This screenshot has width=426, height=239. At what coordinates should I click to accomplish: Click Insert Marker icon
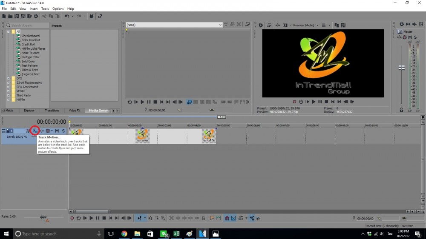click(212, 218)
